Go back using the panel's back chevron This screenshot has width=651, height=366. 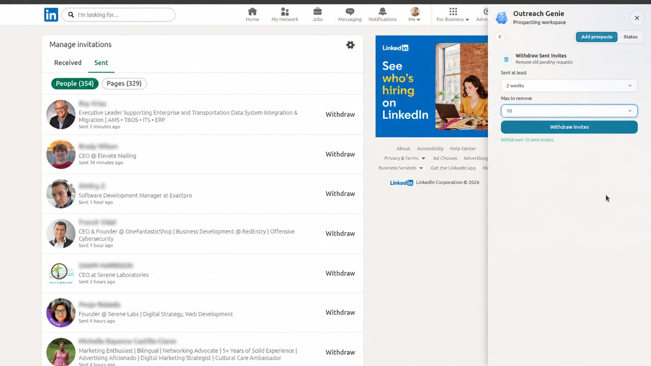(500, 37)
